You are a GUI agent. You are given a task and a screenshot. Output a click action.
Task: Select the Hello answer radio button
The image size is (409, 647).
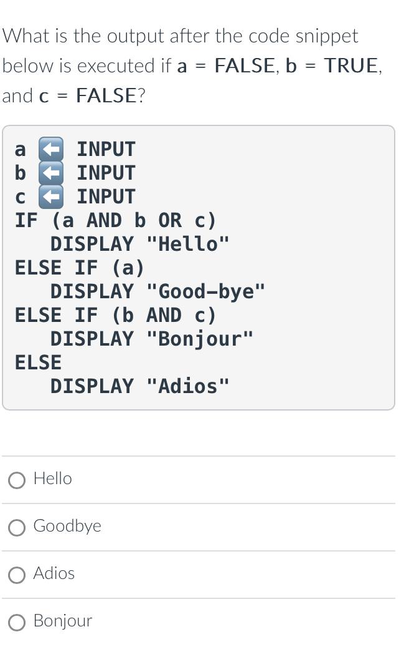coord(17,480)
